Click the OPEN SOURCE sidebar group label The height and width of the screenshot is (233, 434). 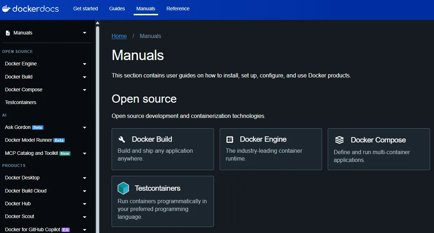[x=17, y=52]
